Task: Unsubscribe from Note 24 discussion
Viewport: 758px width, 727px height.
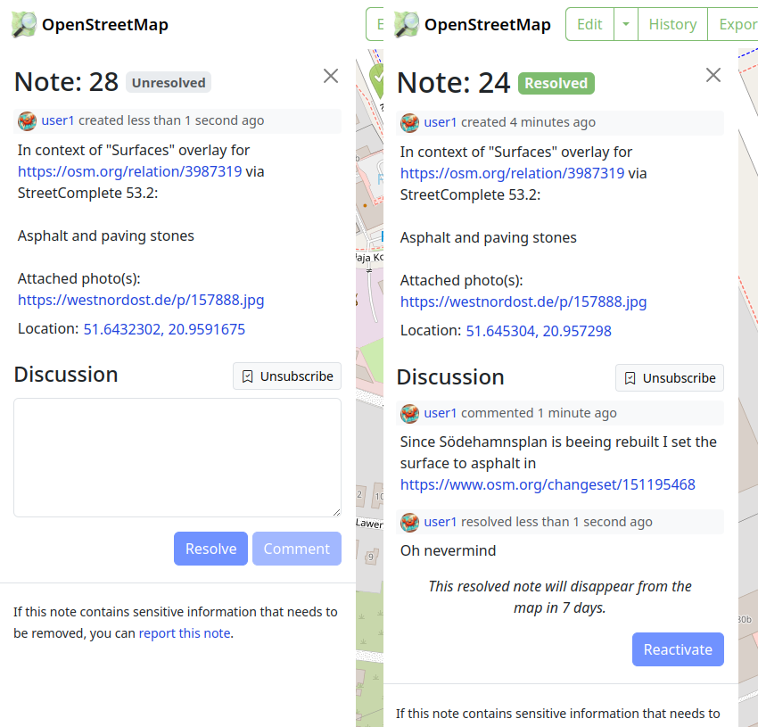Action: (669, 378)
